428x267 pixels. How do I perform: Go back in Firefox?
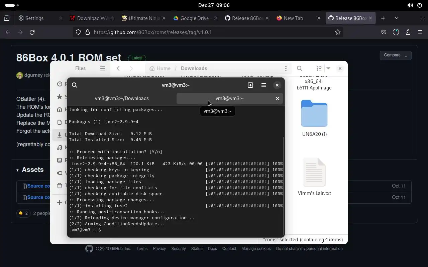pyautogui.click(x=8, y=32)
